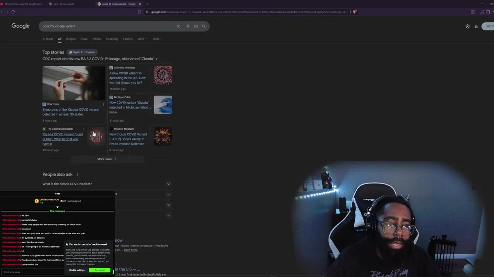This screenshot has height=277, width=494.
Task: Open 'New COVID variant Cicada detected in Michigan'
Action: 130,107
